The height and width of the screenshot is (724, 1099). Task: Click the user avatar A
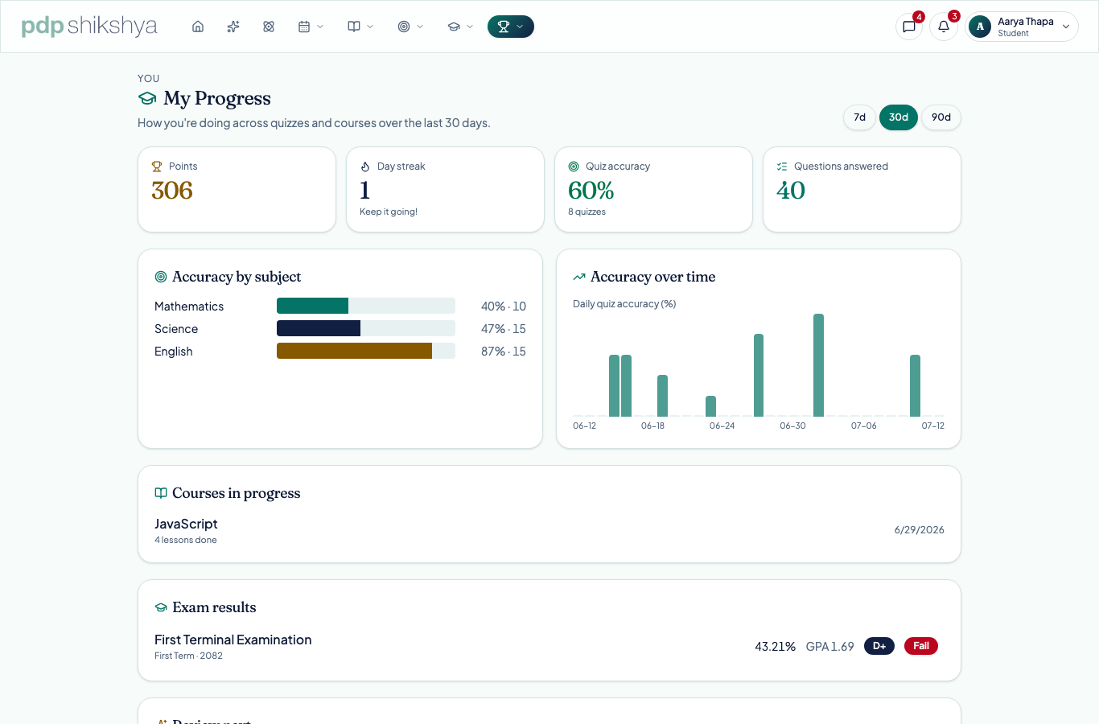tap(980, 27)
